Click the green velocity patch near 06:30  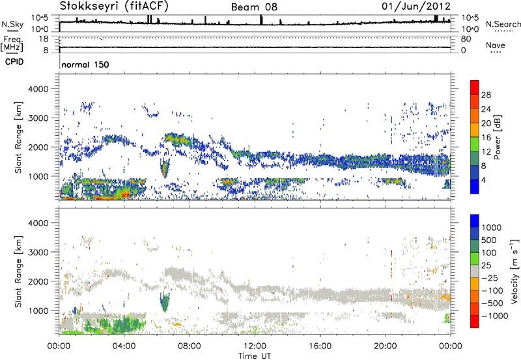(x=165, y=302)
